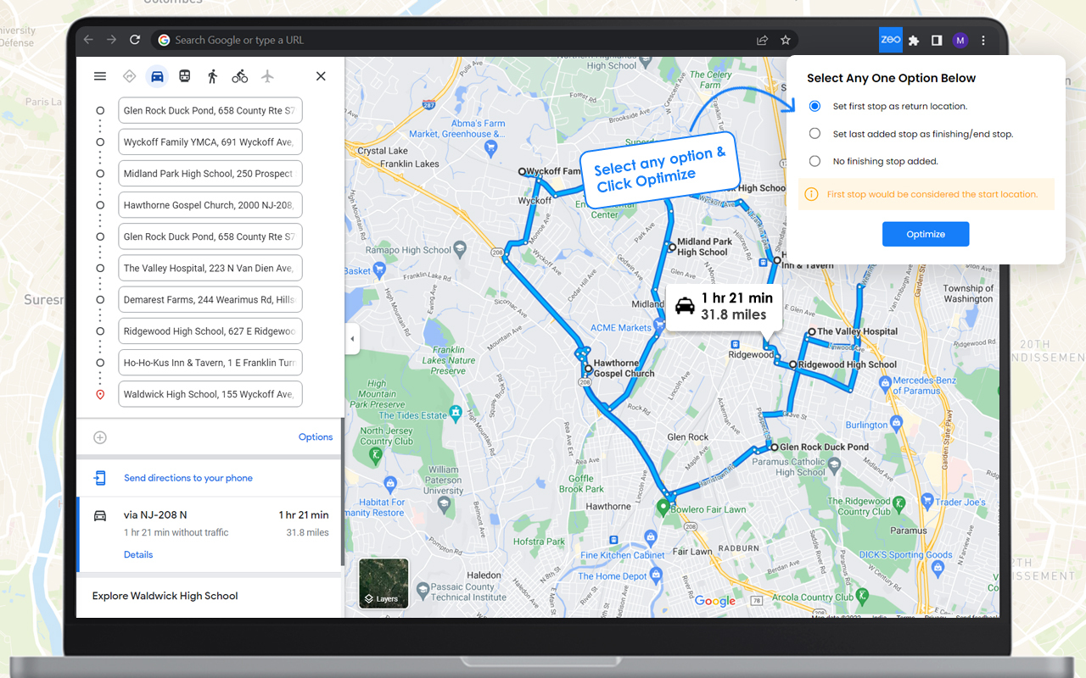The width and height of the screenshot is (1086, 678).
Task: Choose the flights travel mode
Action: click(267, 75)
